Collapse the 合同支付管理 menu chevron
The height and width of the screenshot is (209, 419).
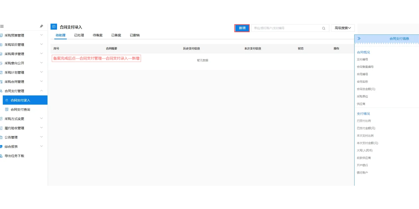coord(42,91)
